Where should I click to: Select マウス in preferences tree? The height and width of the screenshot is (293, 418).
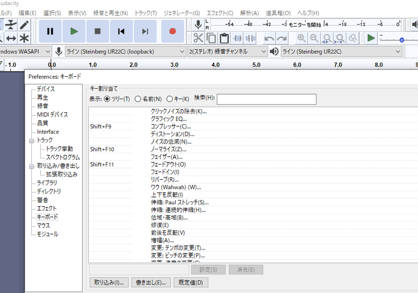coord(43,226)
